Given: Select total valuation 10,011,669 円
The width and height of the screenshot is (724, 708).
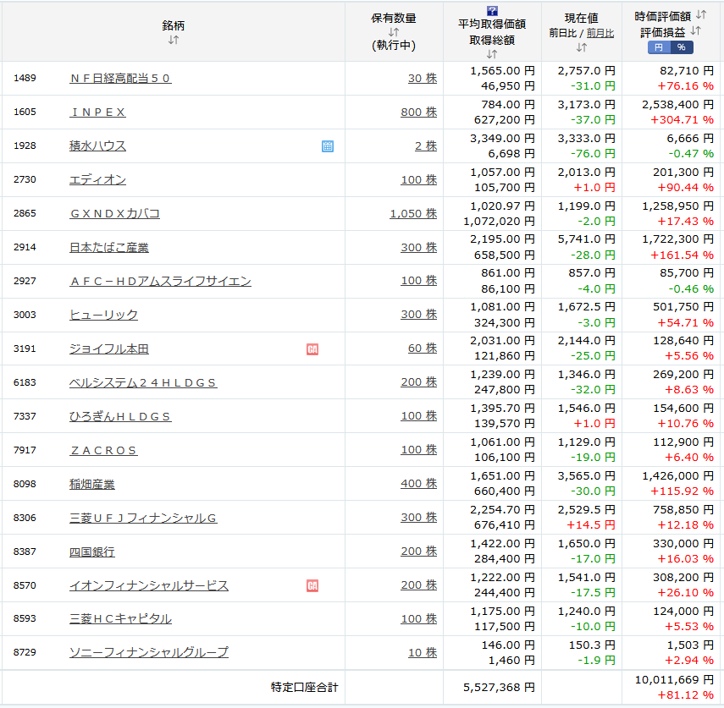Looking at the screenshot, I should (675, 680).
